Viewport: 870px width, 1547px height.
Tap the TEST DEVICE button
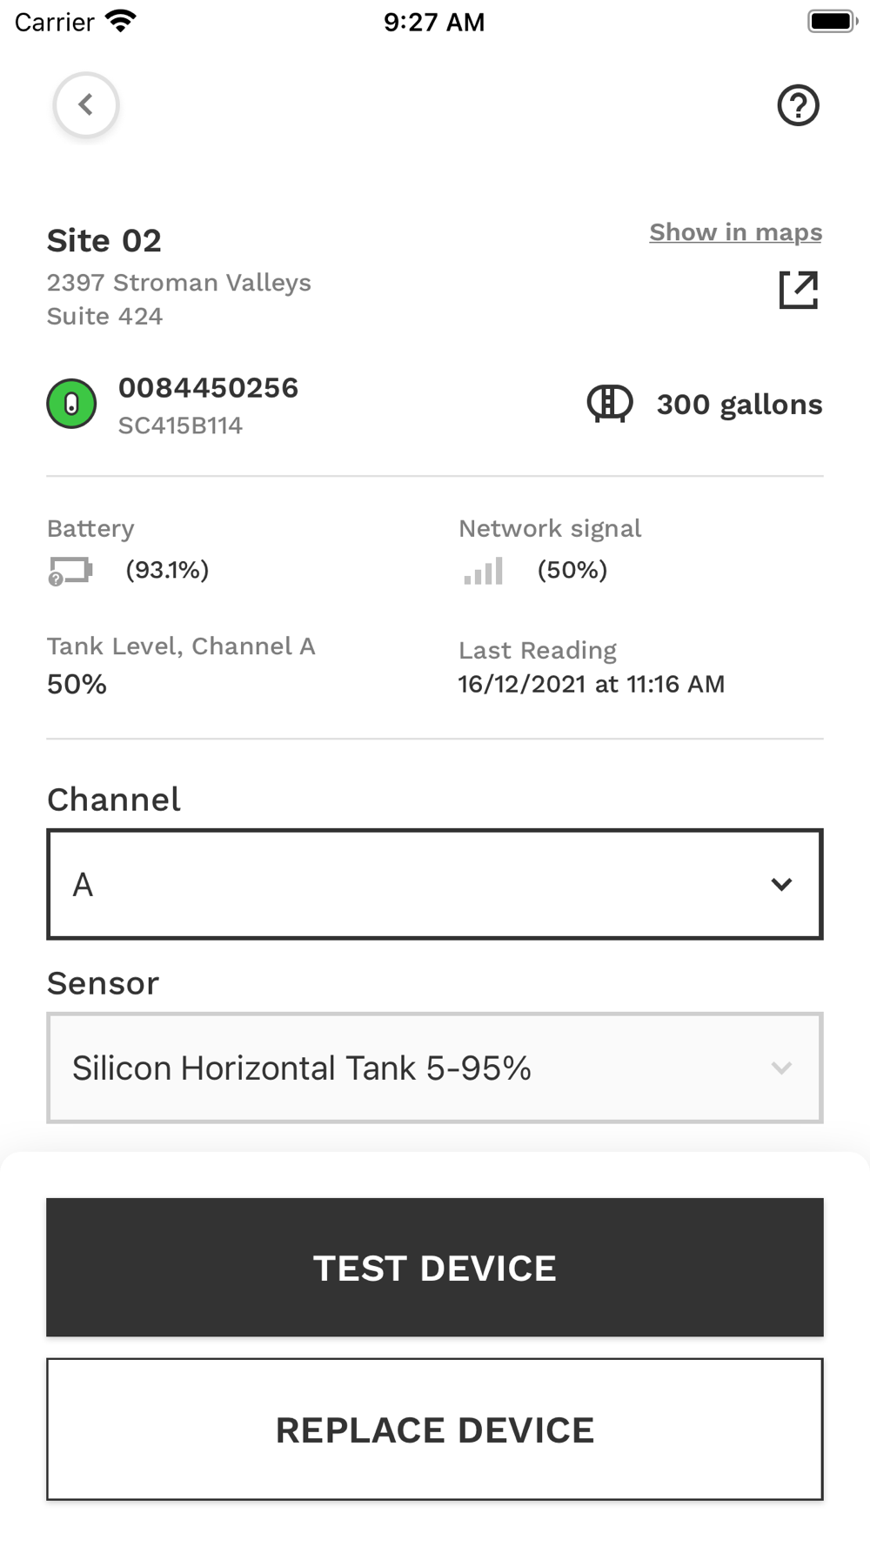435,1268
